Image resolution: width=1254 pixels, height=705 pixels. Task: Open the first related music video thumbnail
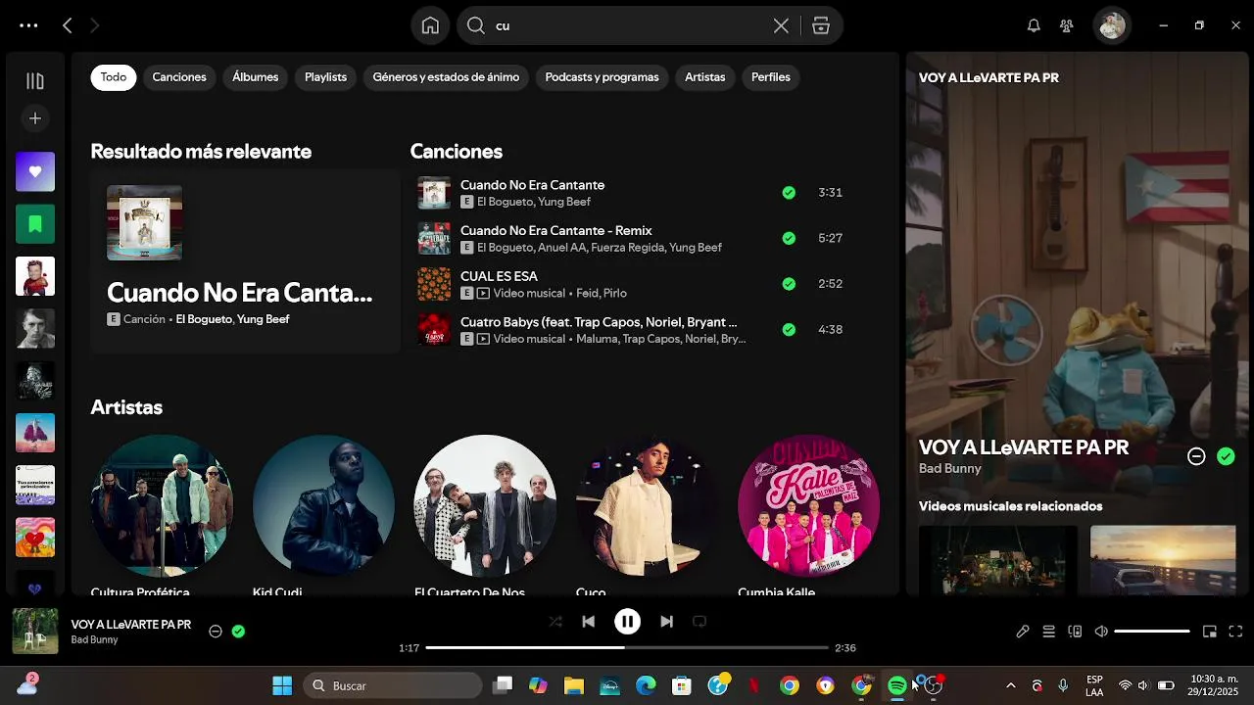(x=997, y=560)
